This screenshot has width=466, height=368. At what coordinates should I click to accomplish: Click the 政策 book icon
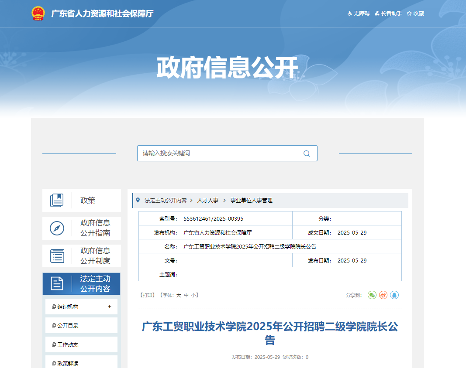[x=57, y=200]
